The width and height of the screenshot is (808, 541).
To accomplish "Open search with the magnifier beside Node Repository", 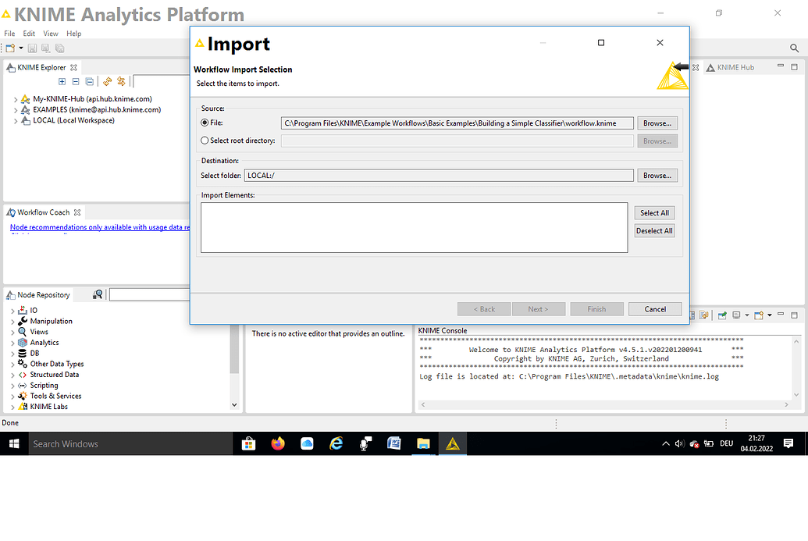I will (98, 294).
